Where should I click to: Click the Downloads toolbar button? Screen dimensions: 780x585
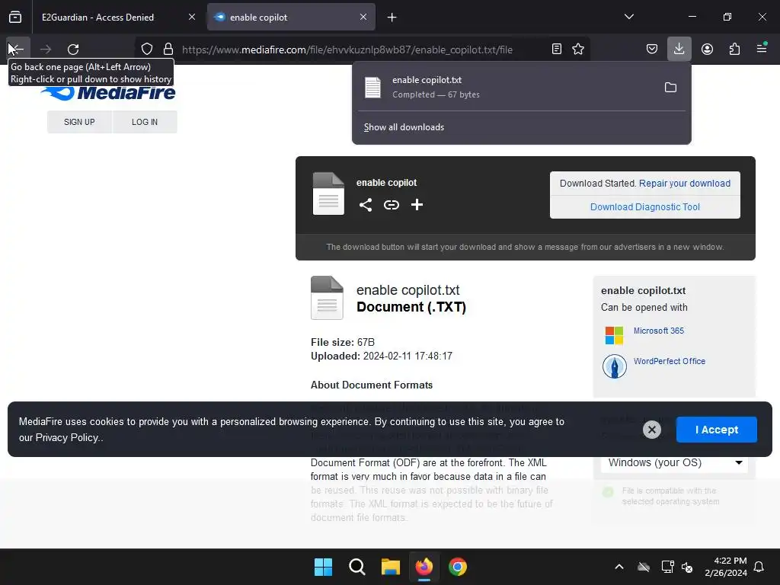point(679,49)
